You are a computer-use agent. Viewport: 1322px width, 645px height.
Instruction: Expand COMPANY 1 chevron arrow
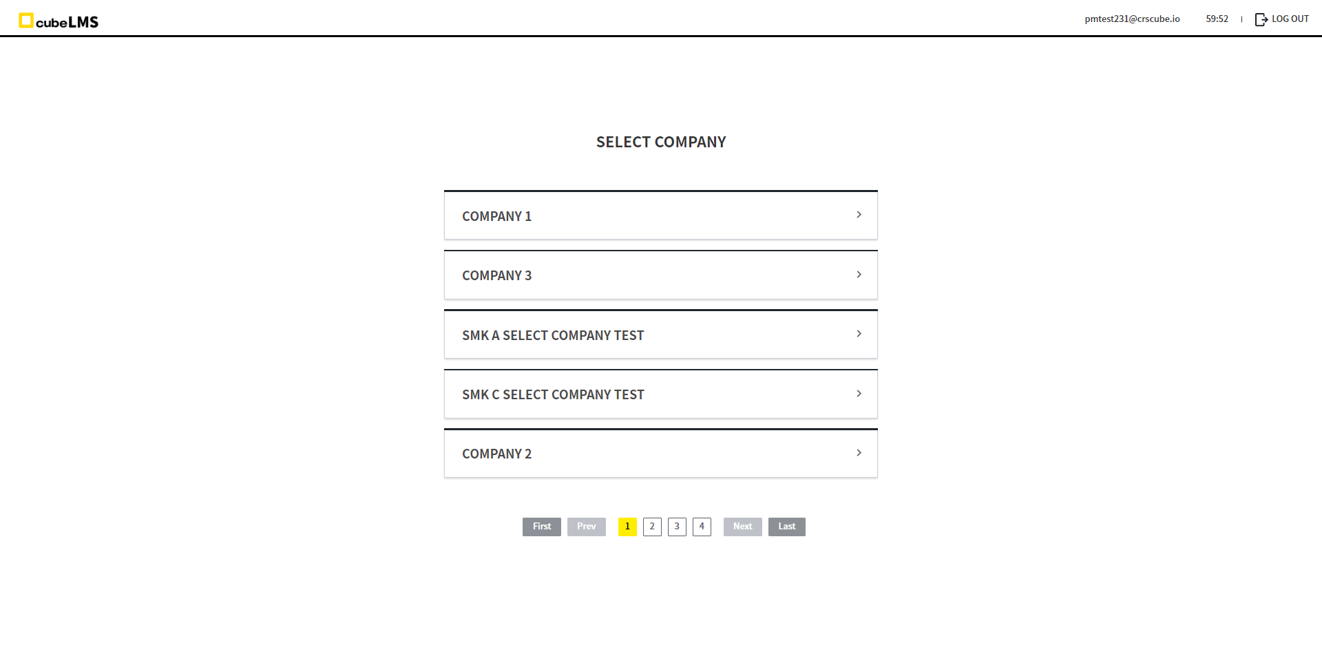(x=859, y=215)
